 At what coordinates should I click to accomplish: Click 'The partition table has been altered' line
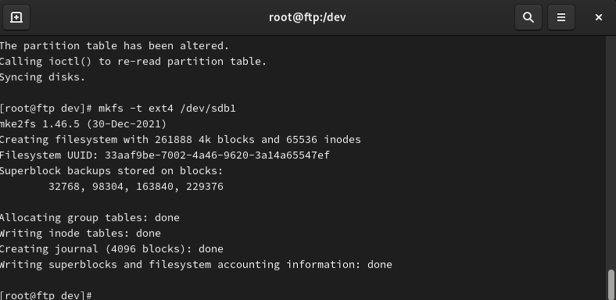[x=114, y=46]
